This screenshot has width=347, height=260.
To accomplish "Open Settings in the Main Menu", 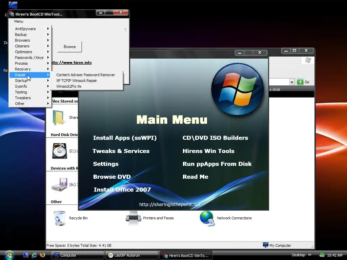I will [x=106, y=164].
